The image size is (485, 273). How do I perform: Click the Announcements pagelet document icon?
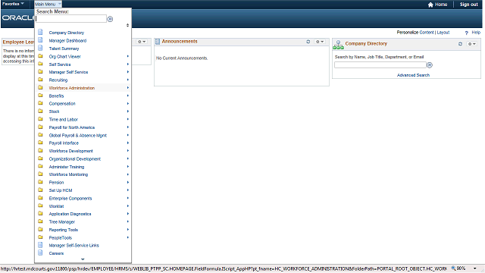[x=158, y=42]
